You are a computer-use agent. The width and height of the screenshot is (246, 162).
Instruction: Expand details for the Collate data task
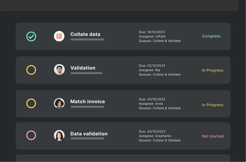click(123, 36)
